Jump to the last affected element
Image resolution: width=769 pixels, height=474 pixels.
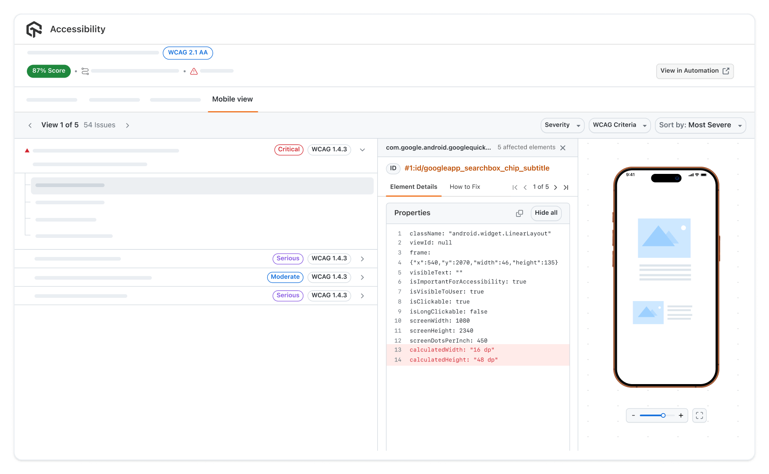pos(566,187)
